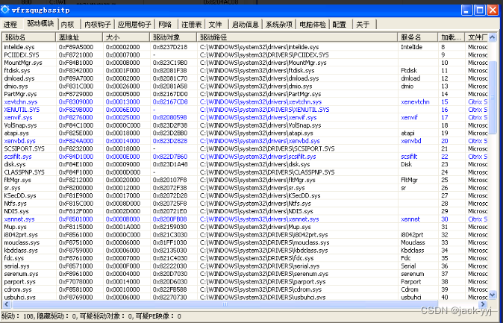Click base address 0xF8571000 of serial.sys

[x=76, y=266]
